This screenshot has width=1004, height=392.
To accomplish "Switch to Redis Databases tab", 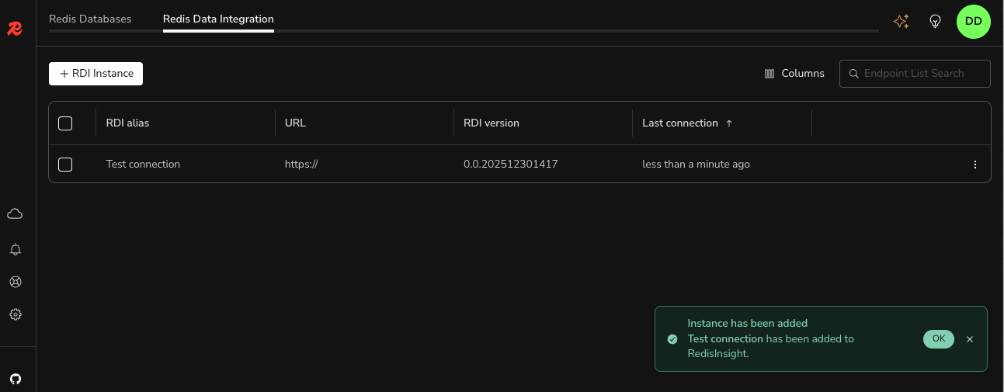I will (90, 19).
